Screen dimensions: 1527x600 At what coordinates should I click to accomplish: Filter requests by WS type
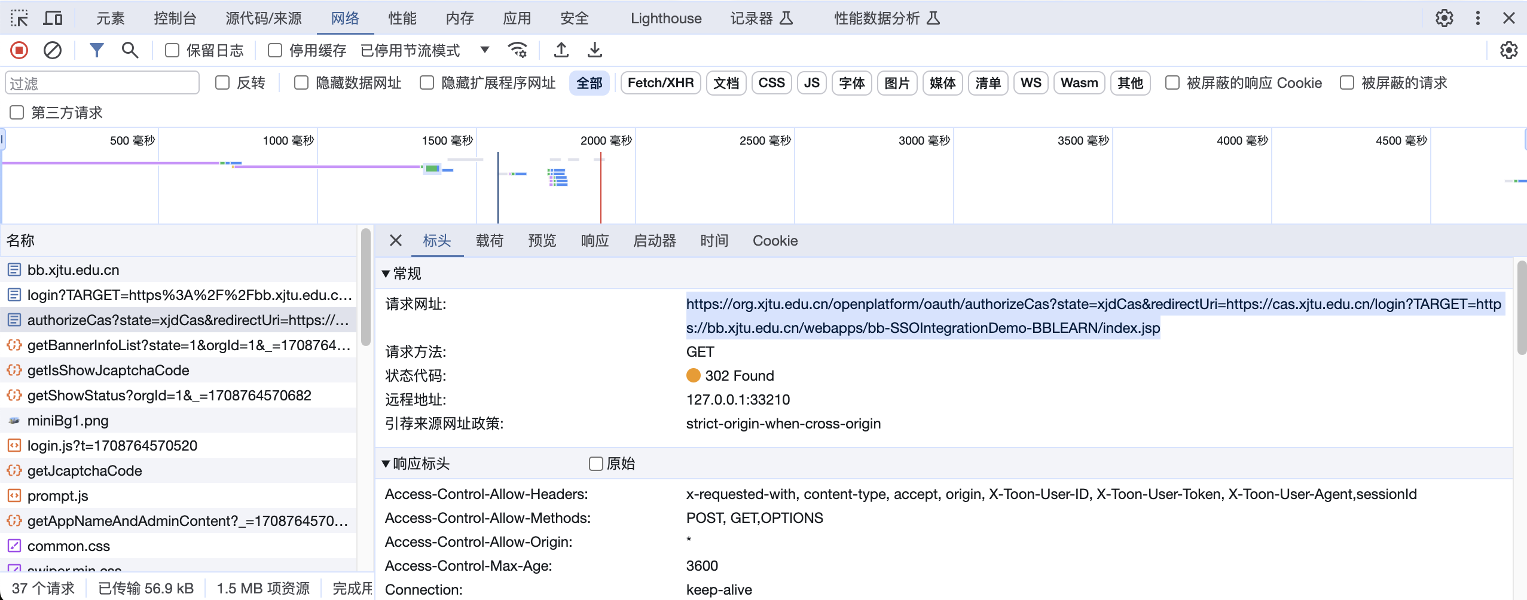pos(1031,83)
